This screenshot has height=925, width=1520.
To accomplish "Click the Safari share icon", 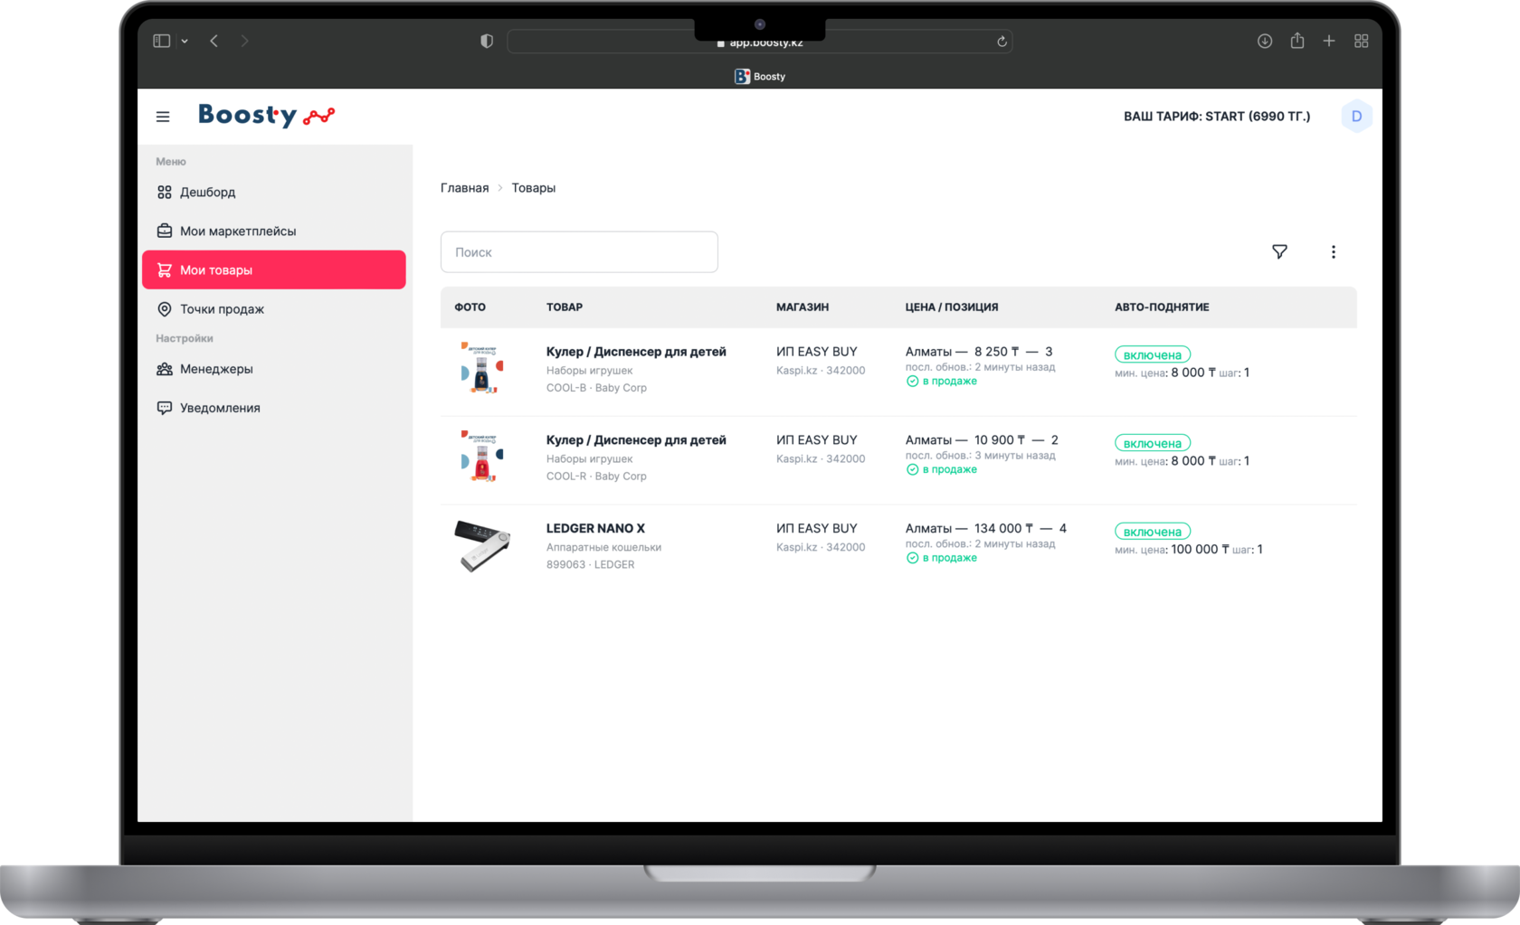I will pos(1297,41).
